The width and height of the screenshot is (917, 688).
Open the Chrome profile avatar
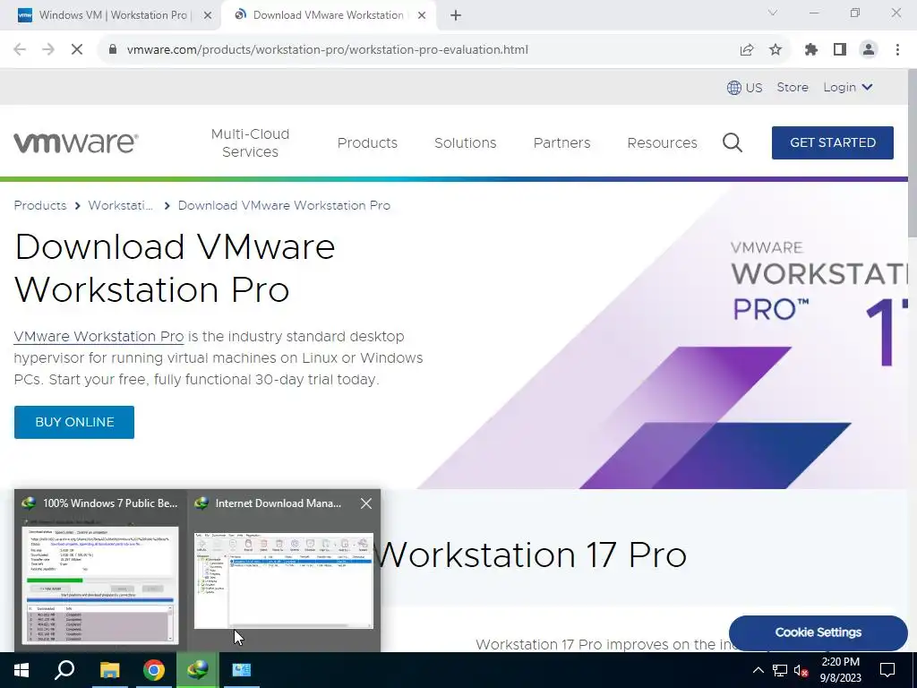[x=869, y=50]
